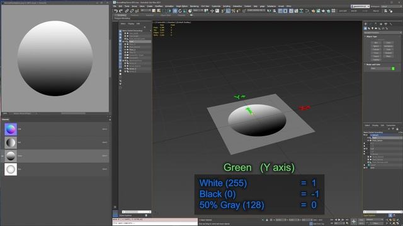Click the Align tool icon

click(x=275, y=11)
